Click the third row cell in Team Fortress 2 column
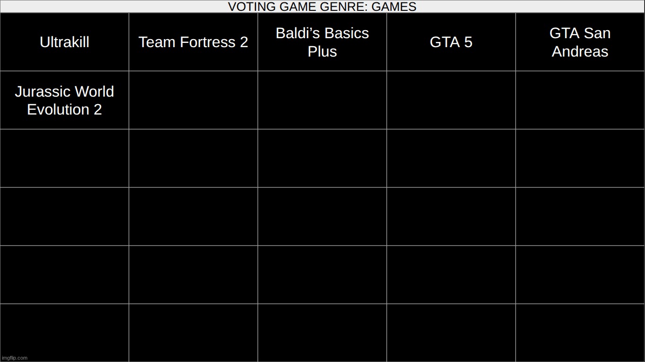This screenshot has height=362, width=645. click(193, 158)
